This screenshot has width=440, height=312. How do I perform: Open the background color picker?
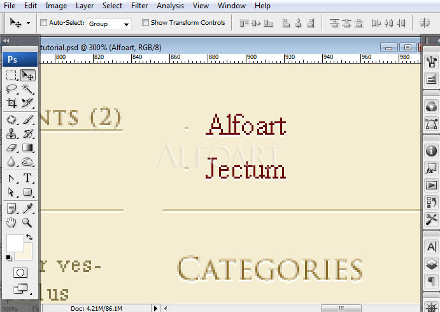click(x=27, y=255)
